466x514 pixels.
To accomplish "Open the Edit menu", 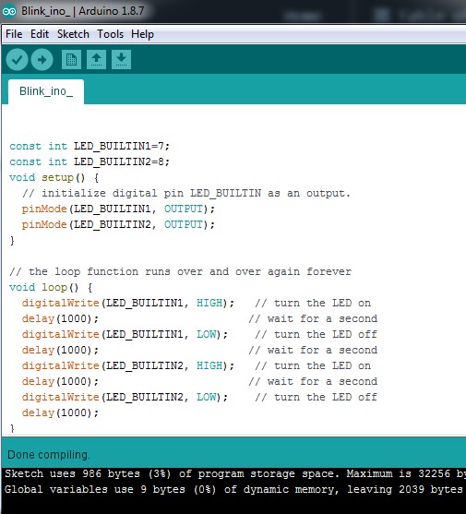I will [40, 34].
